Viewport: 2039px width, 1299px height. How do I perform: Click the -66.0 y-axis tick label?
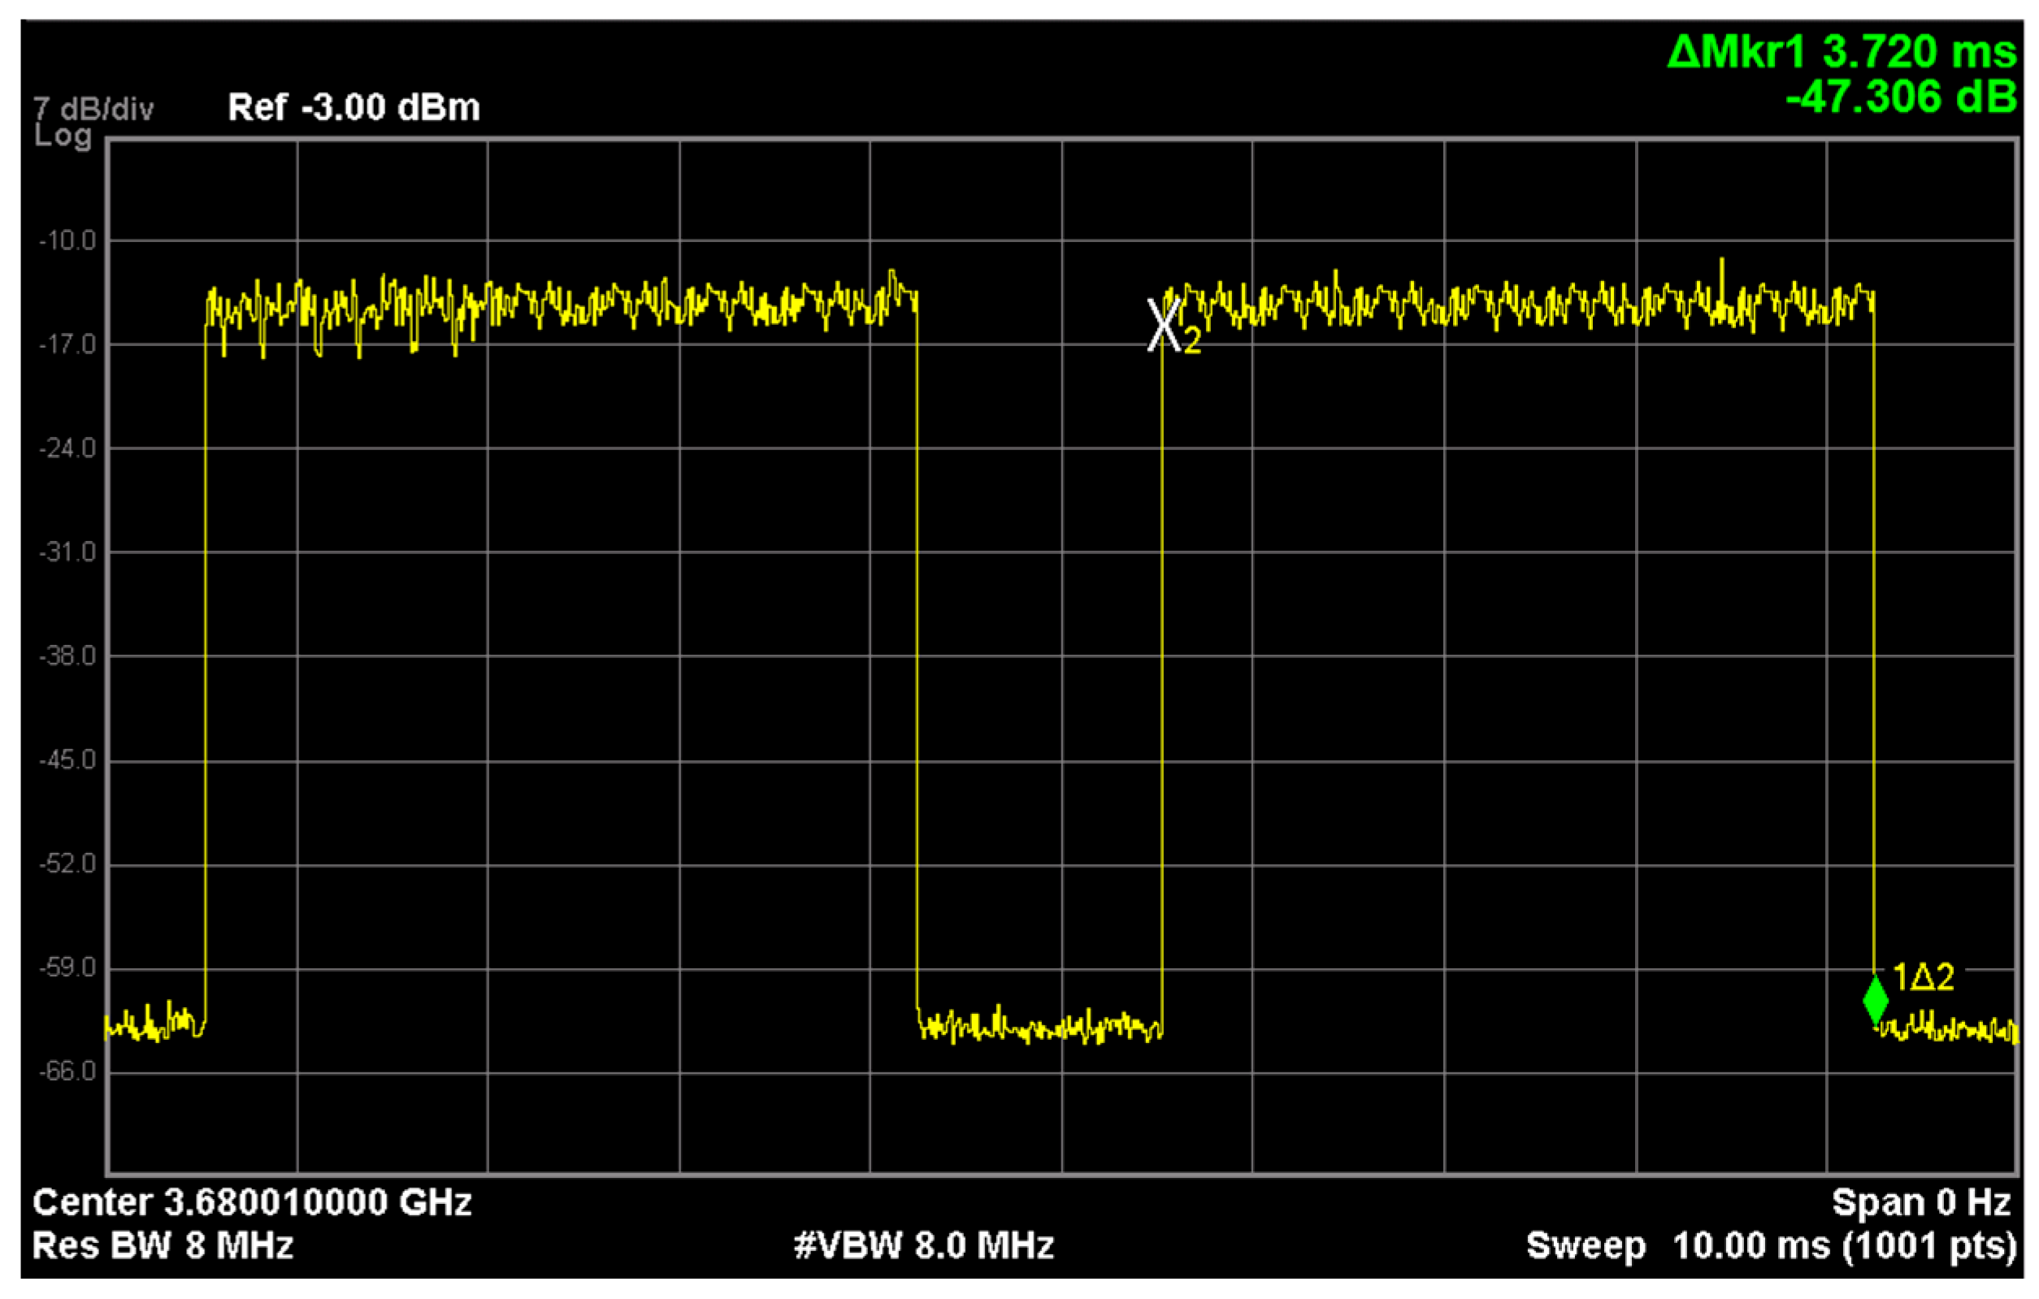67,1072
